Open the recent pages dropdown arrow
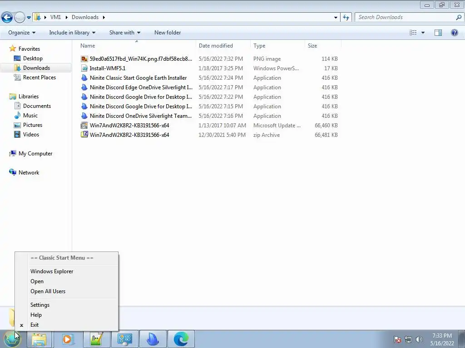Screen dimensions: 465x348 29,18
